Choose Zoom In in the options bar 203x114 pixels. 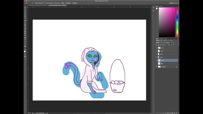point(30,3)
